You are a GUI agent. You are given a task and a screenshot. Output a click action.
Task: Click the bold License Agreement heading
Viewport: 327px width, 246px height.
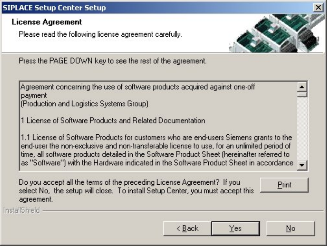[x=47, y=22]
